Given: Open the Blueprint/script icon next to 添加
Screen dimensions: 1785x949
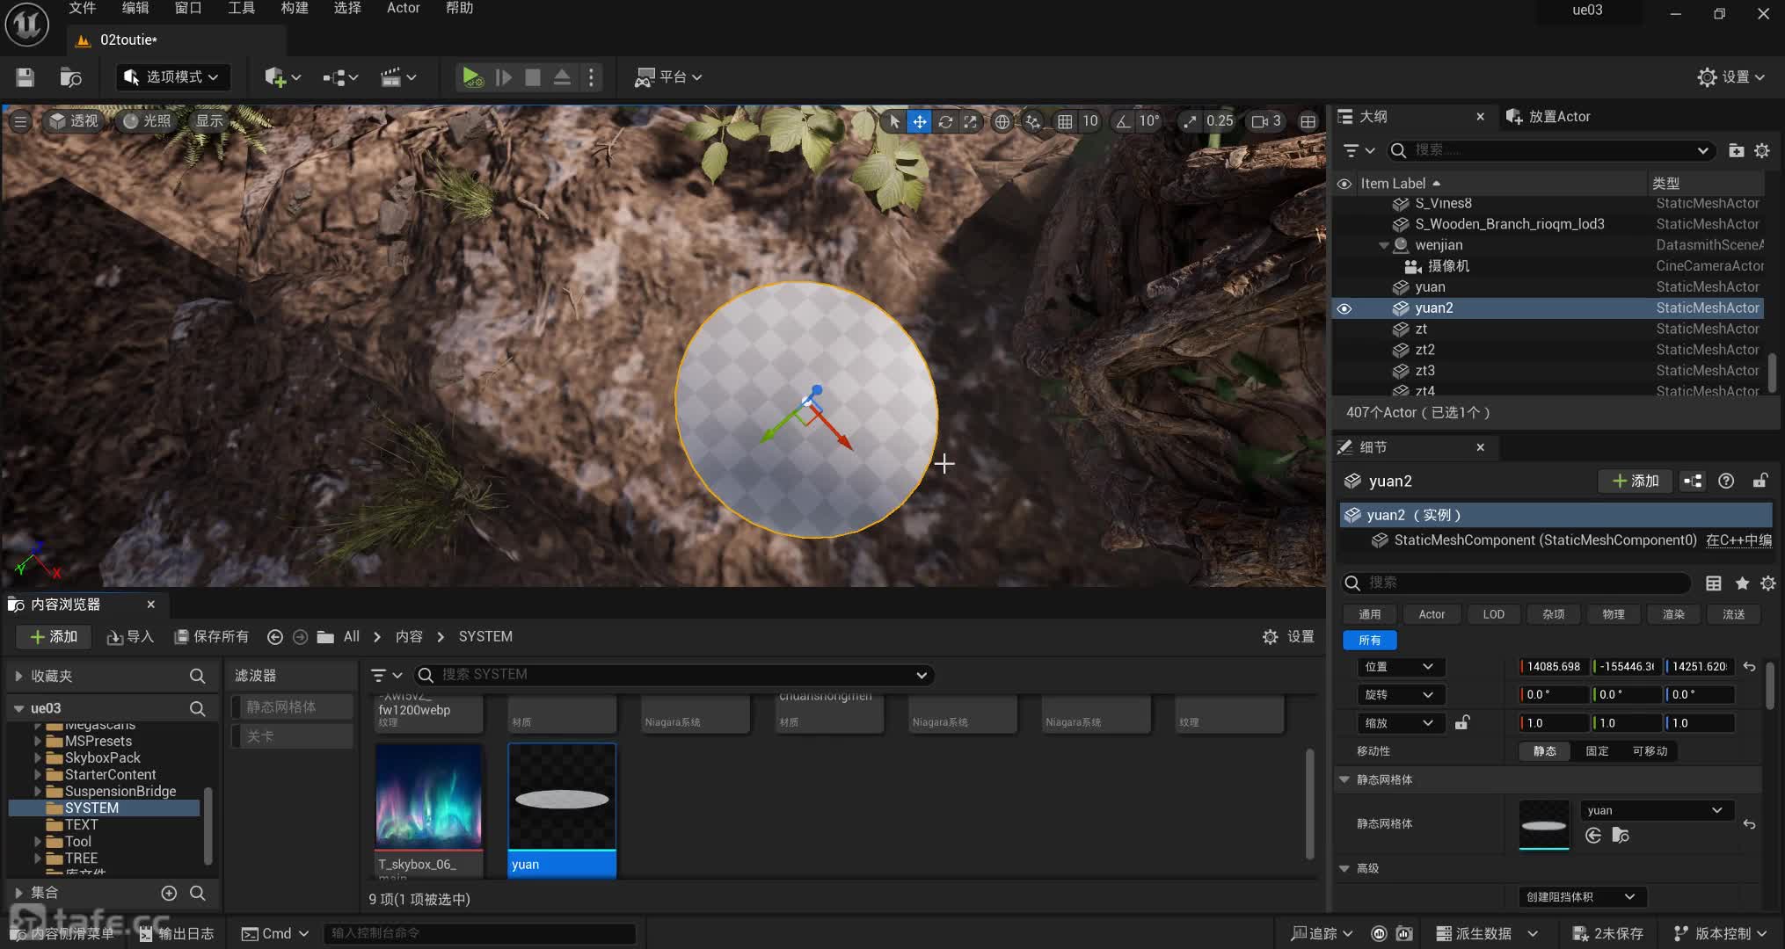Looking at the screenshot, I should (1693, 481).
